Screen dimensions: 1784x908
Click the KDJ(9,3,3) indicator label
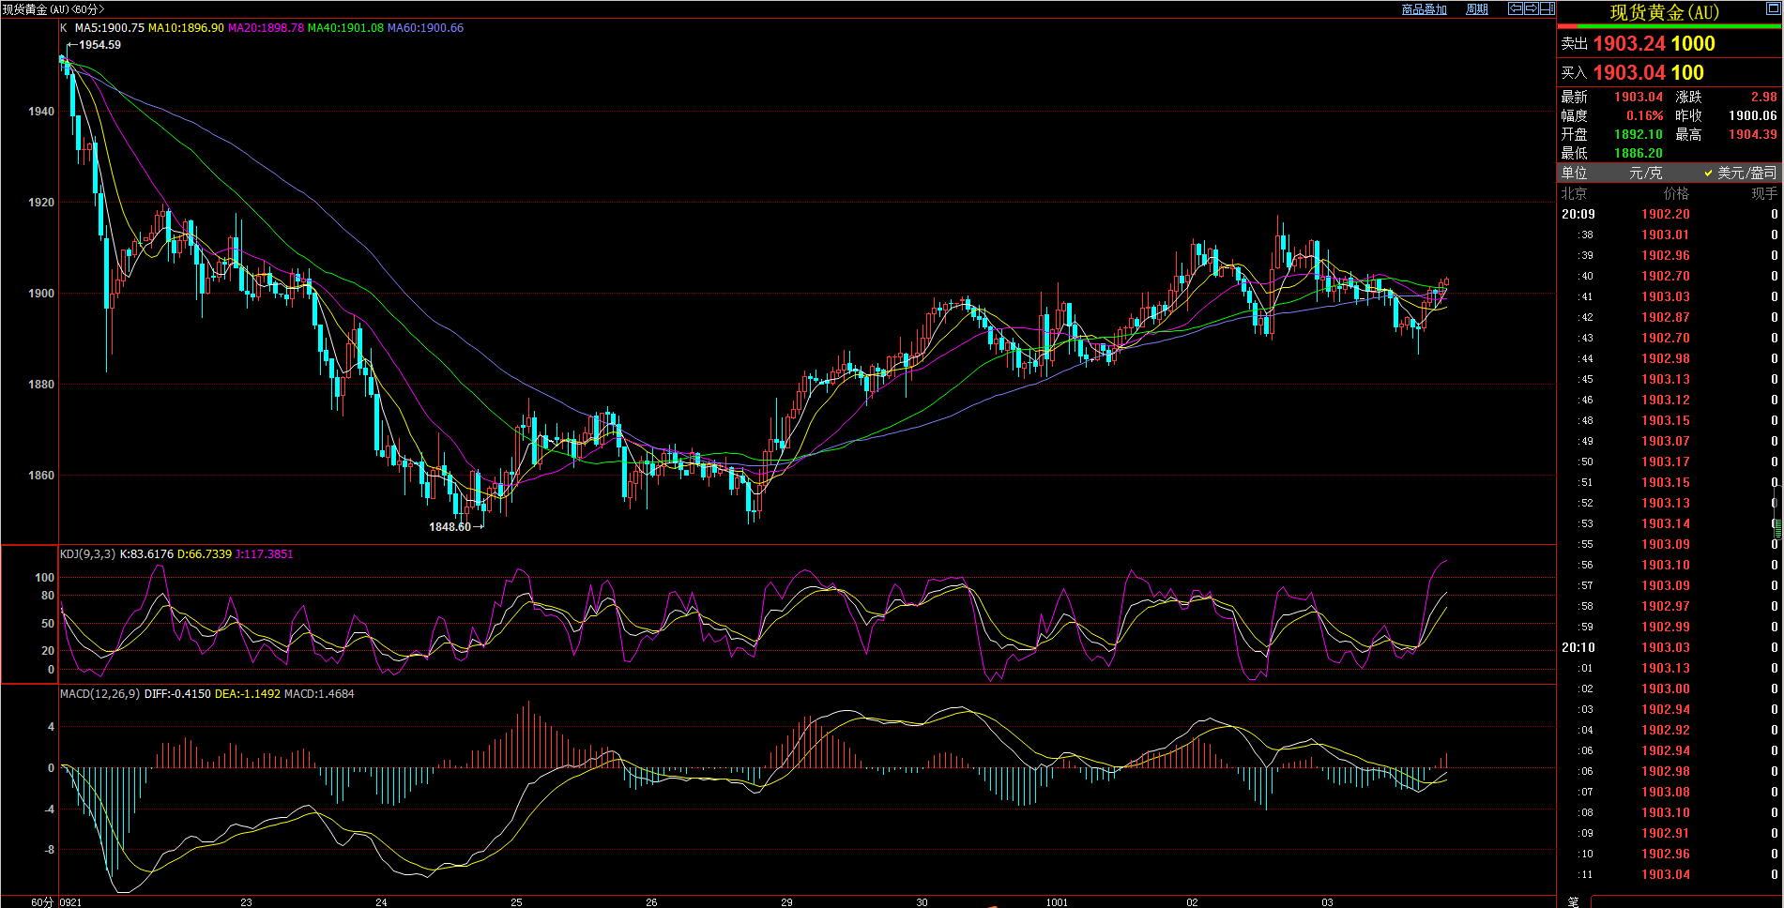(87, 554)
